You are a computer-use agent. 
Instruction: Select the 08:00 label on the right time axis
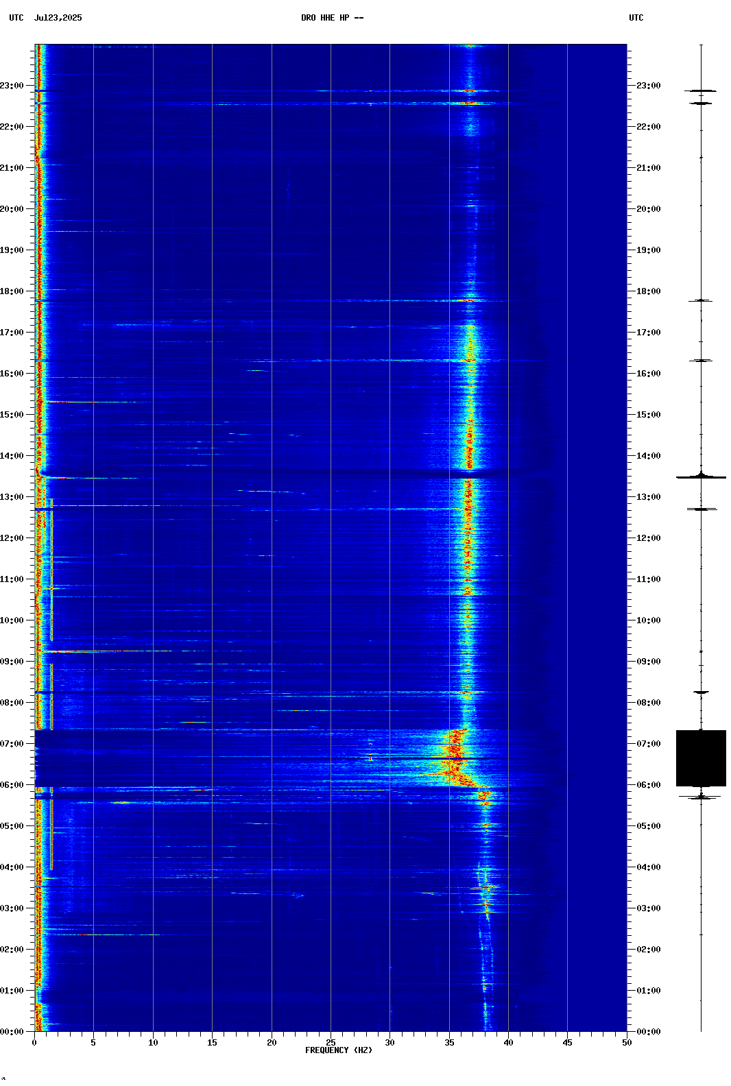649,703
